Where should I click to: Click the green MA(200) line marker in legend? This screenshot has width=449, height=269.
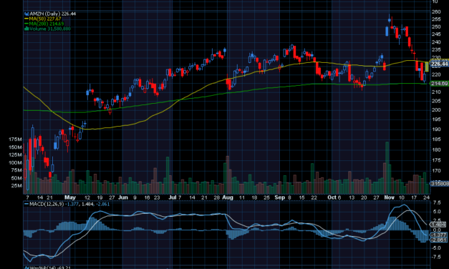coord(26,24)
